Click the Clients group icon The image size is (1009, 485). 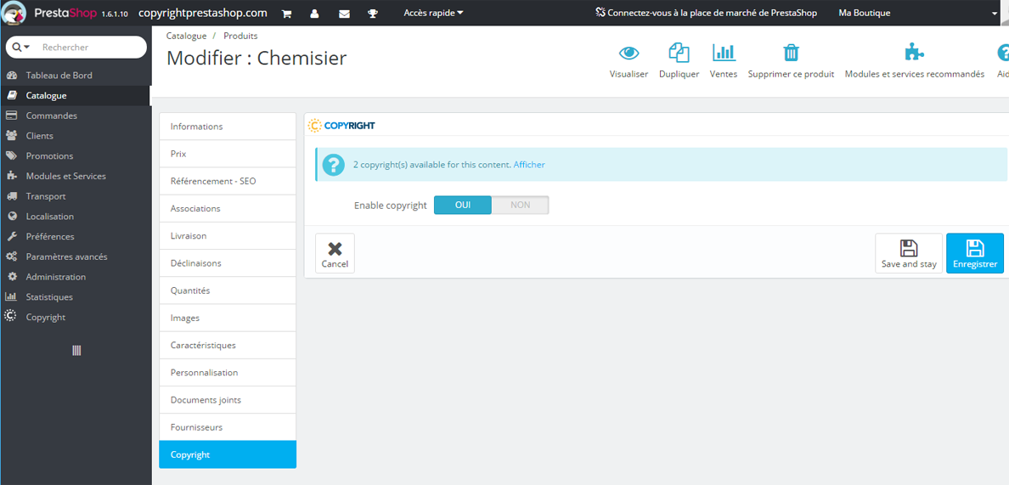coord(11,136)
